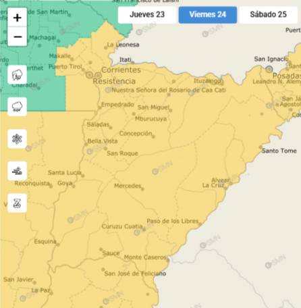The height and width of the screenshot is (308, 301).
Task: Click the Monte Caseros label
Action: click(x=145, y=257)
